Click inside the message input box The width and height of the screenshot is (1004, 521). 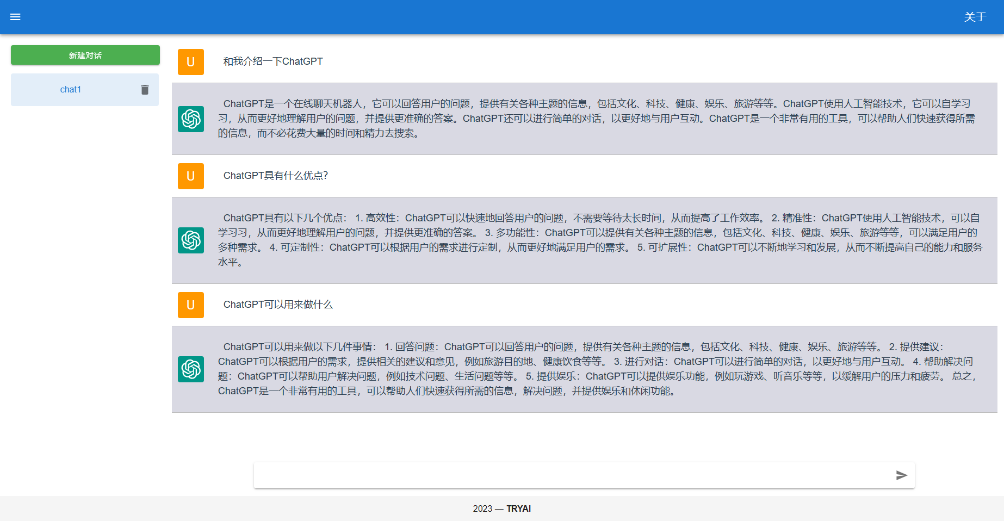pos(544,475)
